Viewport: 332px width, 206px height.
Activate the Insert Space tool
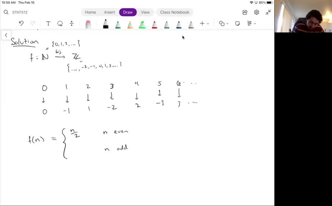(x=72, y=23)
